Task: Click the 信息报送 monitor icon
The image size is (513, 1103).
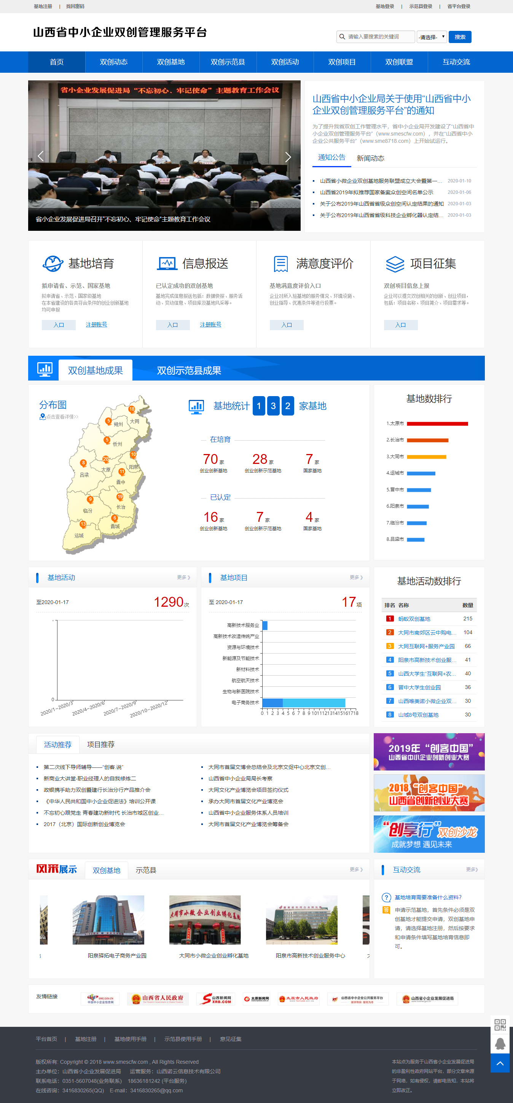Action: (167, 263)
